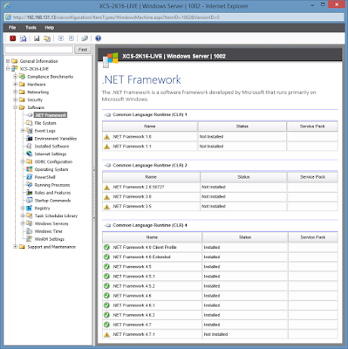Screen dimensions: 348x349
Task: Click the networked computers toolbar icon
Action: tap(85, 38)
